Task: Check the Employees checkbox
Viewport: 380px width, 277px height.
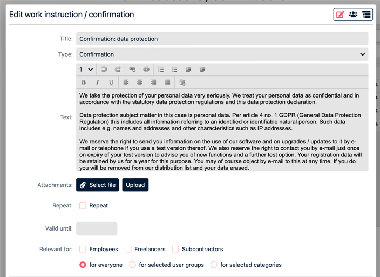Action: point(83,249)
